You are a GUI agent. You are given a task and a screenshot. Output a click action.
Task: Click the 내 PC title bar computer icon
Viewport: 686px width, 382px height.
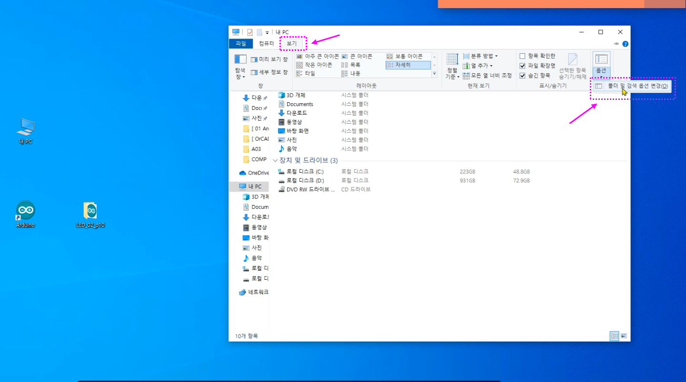[x=236, y=32]
